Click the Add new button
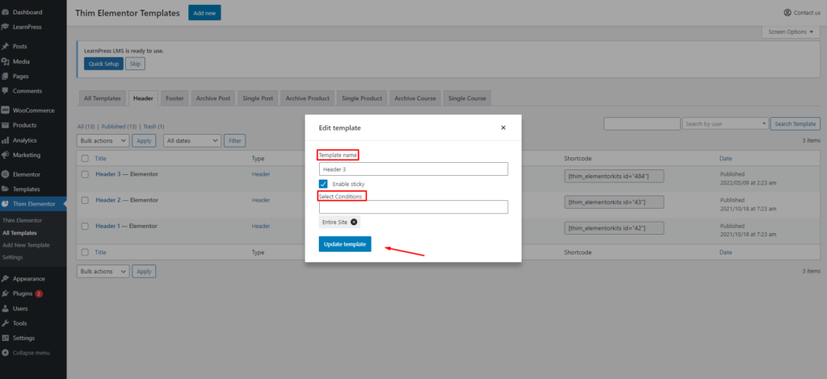The width and height of the screenshot is (827, 379). pyautogui.click(x=204, y=13)
